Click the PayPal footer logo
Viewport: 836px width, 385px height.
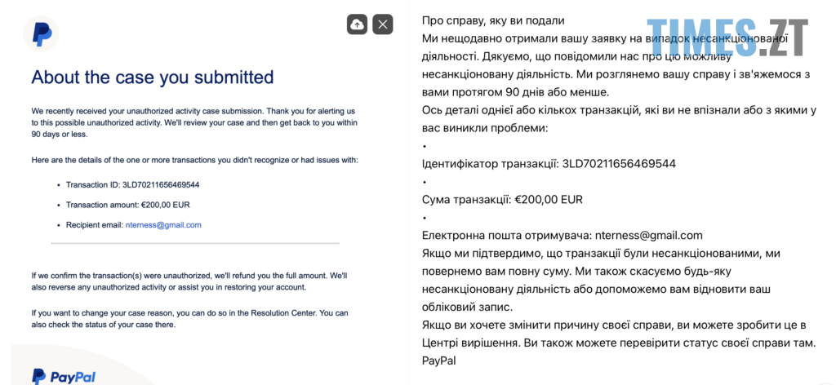coord(64,377)
